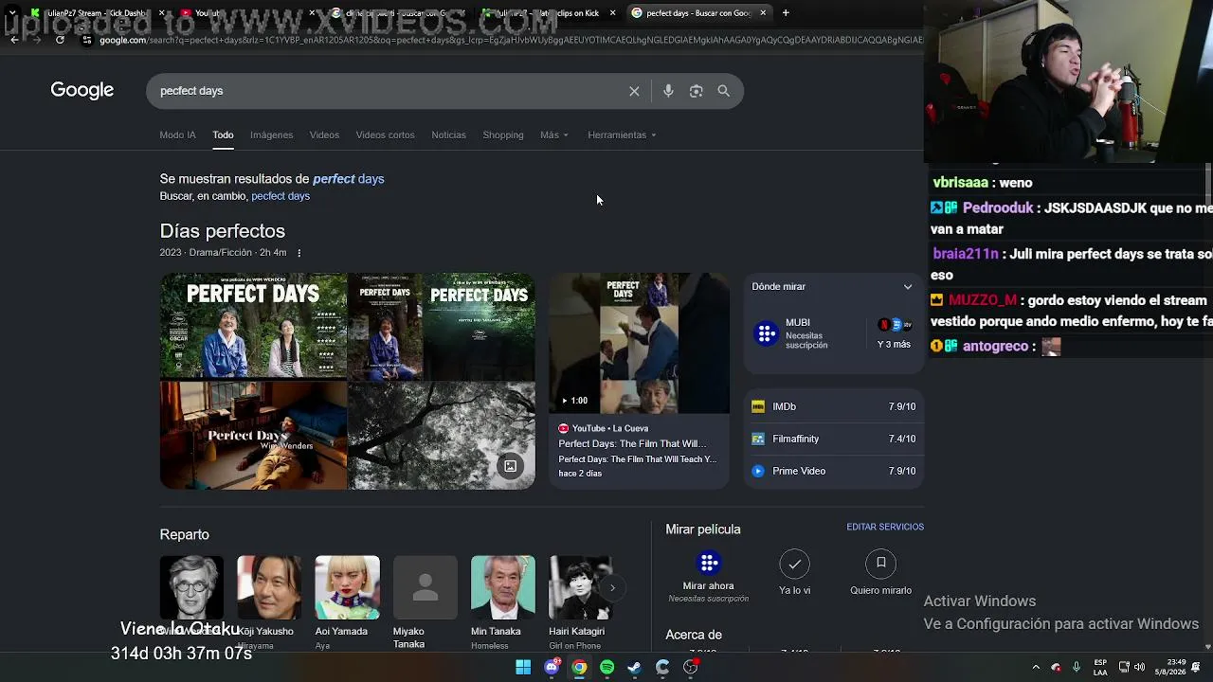Image resolution: width=1213 pixels, height=682 pixels.
Task: Open the YouTube video 'Perfect Days: The Film That Will...'
Action: (632, 443)
